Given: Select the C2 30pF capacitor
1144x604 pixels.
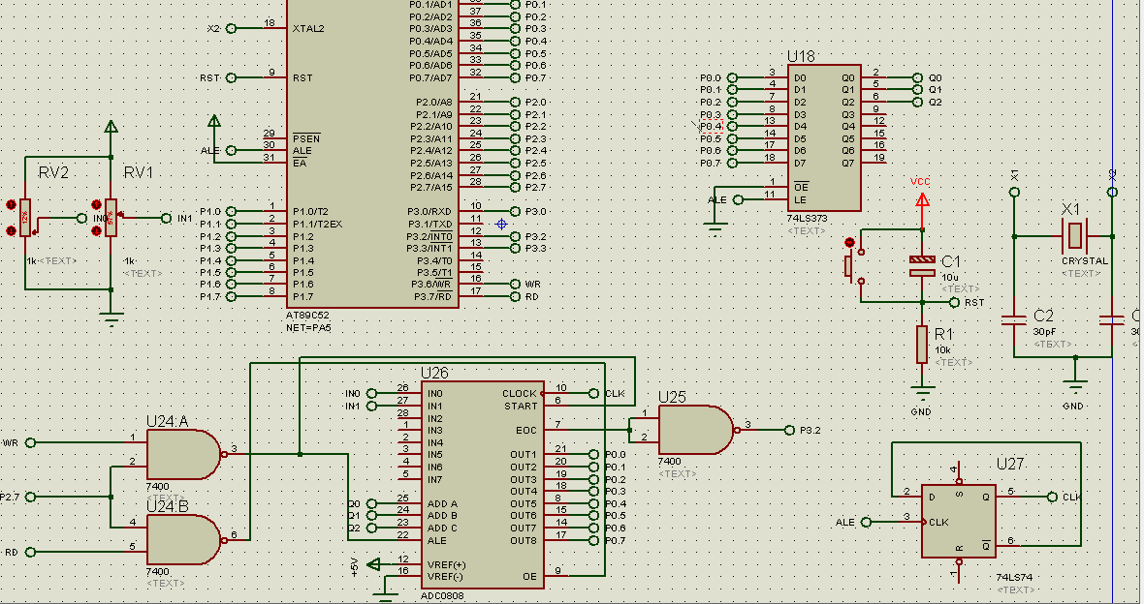Looking at the screenshot, I should click(1014, 317).
